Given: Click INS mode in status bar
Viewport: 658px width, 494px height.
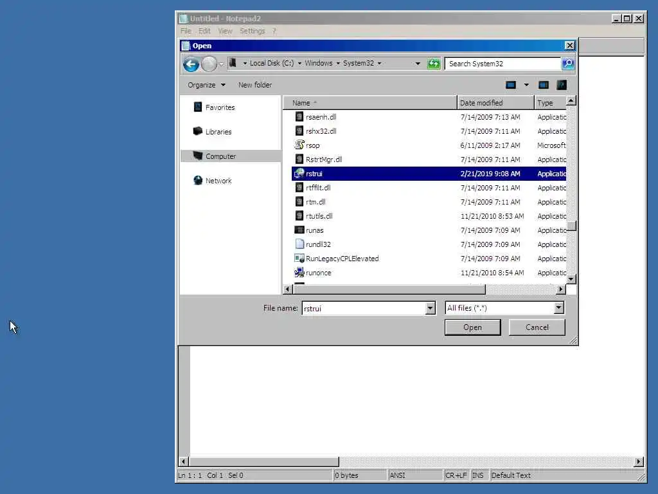Looking at the screenshot, I should [478, 475].
